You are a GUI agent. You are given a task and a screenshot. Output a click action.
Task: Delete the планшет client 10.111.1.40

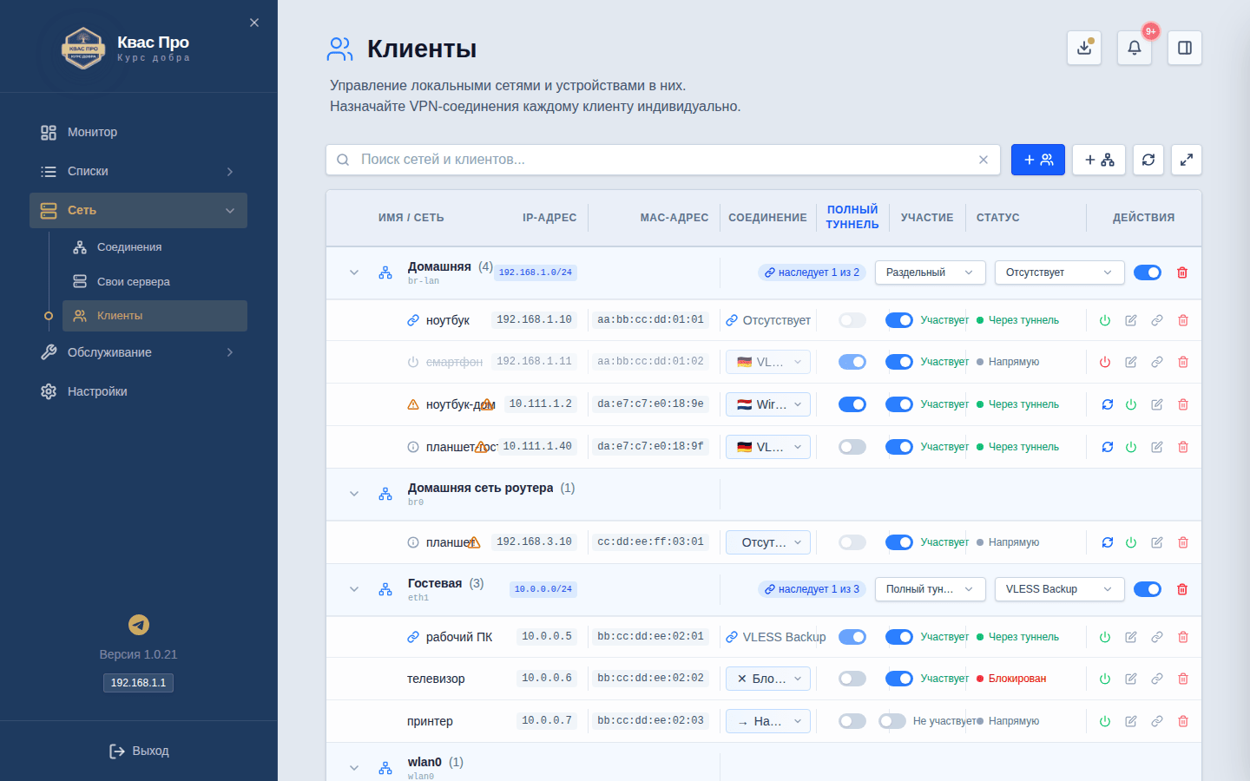[1183, 447]
